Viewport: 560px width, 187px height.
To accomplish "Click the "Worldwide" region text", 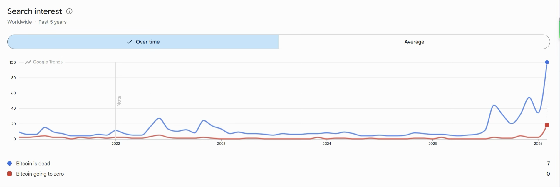I will (x=20, y=22).
